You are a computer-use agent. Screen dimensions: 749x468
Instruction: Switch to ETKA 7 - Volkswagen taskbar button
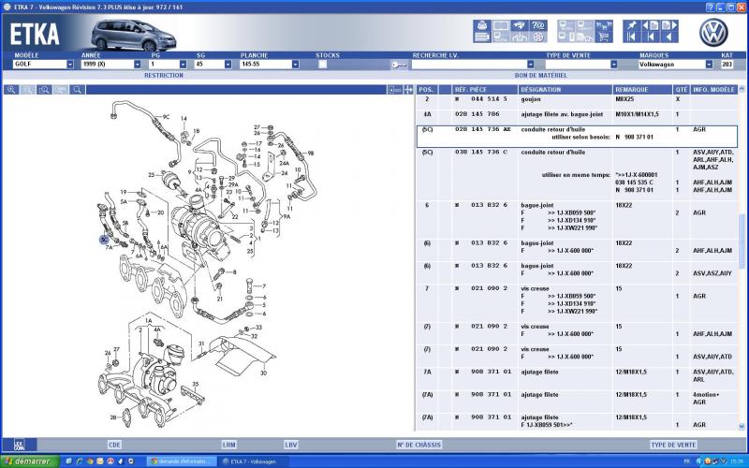pyautogui.click(x=253, y=461)
